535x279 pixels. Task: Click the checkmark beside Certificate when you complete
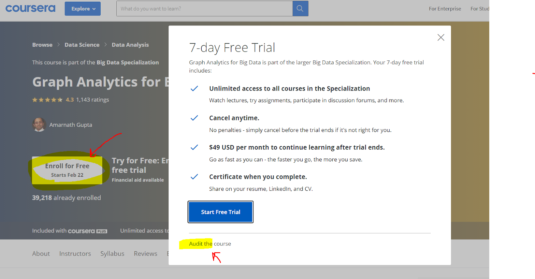[194, 177]
